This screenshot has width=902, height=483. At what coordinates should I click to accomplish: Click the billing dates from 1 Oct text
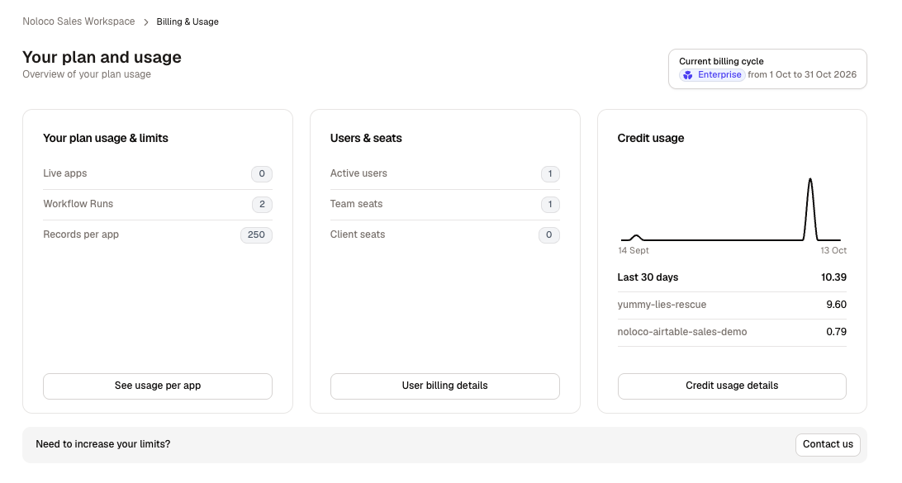pyautogui.click(x=802, y=75)
